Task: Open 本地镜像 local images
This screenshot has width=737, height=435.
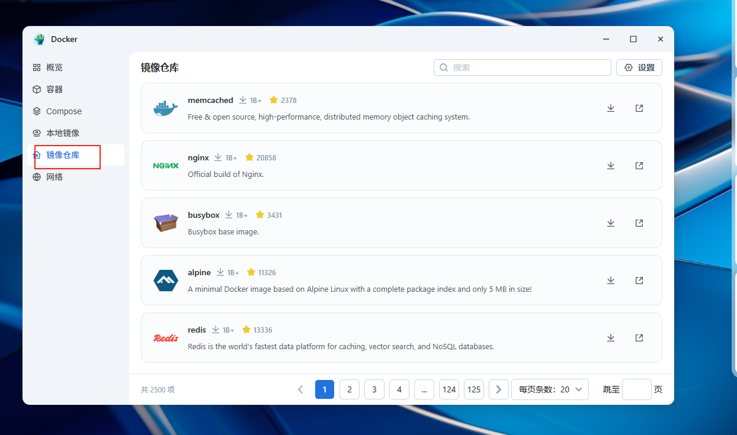Action: coord(76,133)
